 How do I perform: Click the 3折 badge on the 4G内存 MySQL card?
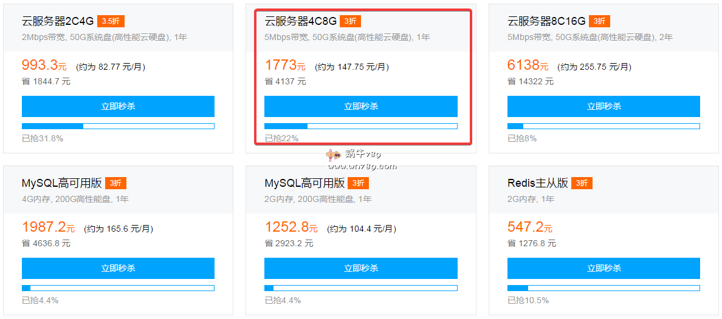click(x=115, y=183)
